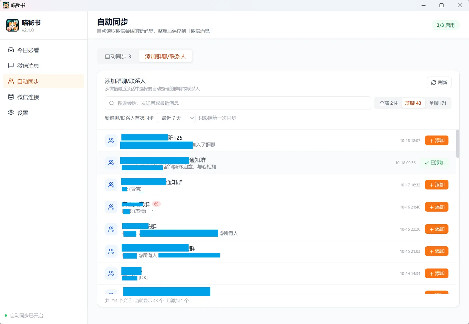Click 已添加 on the 10-18 09:56 row
Screen dimensions: 469x324
pyautogui.click(x=435, y=163)
